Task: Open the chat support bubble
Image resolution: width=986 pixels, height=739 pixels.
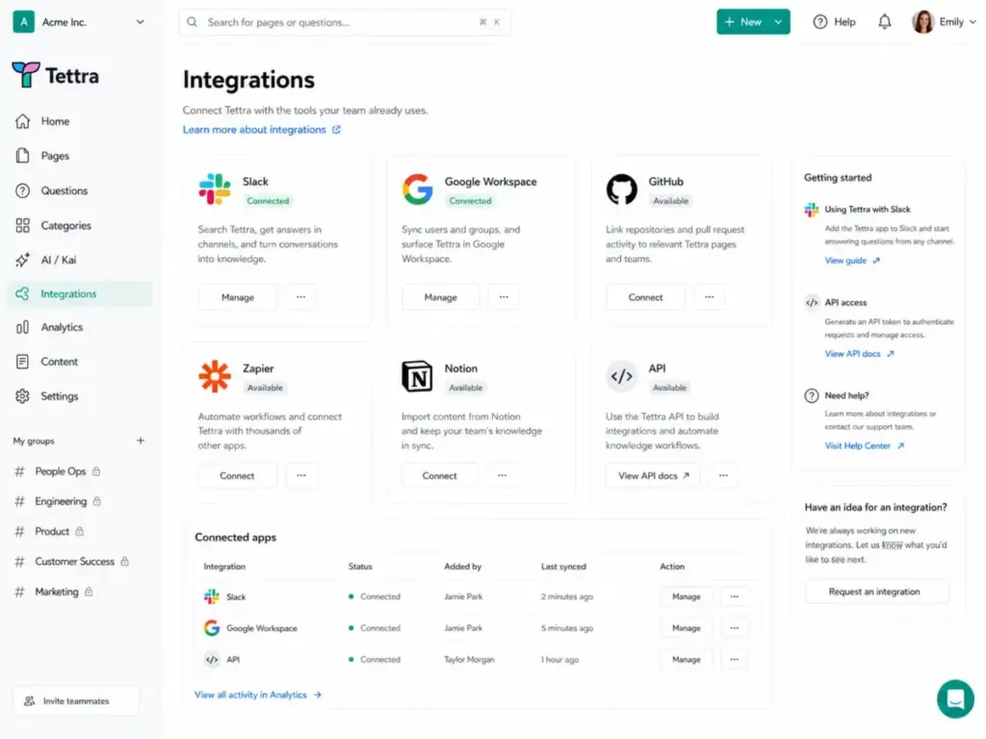Action: 955,699
